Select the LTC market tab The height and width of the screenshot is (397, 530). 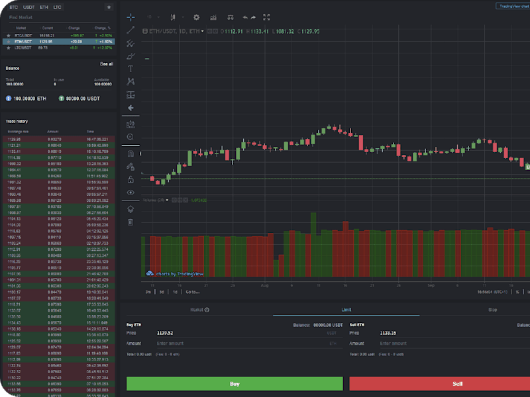57,7
